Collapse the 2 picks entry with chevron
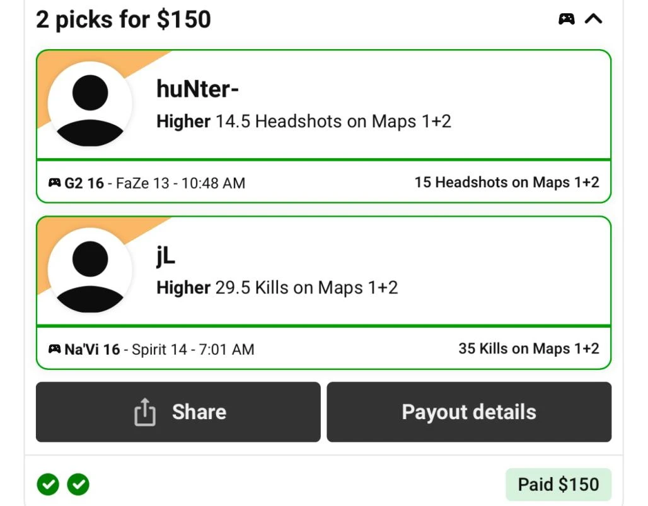The width and height of the screenshot is (648, 506). (593, 19)
